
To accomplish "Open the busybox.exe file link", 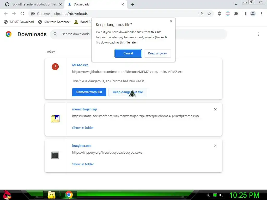I will [x=82, y=146].
